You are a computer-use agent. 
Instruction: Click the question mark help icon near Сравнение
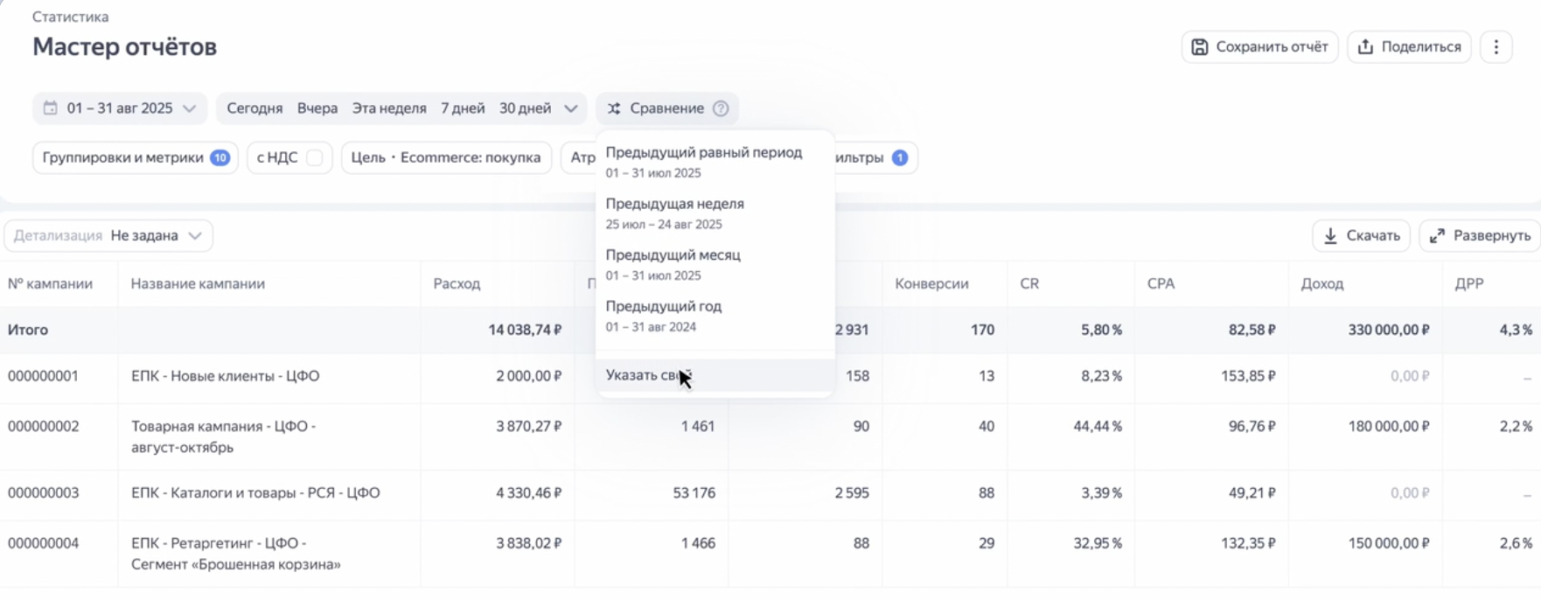pos(721,108)
